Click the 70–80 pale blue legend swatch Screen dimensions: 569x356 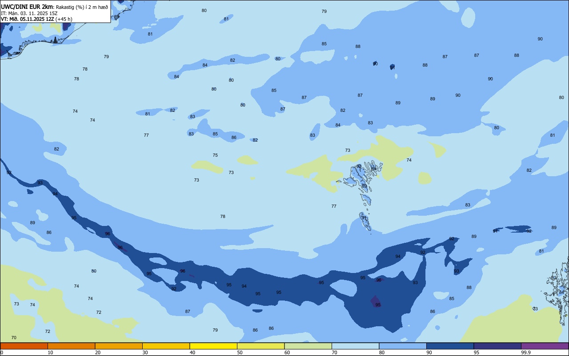tap(355, 346)
